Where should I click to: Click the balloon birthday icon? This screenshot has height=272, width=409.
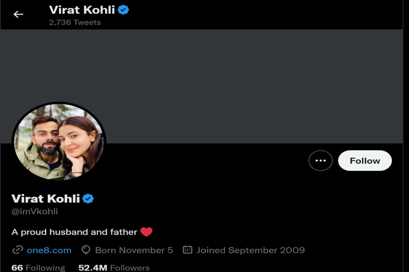86,250
